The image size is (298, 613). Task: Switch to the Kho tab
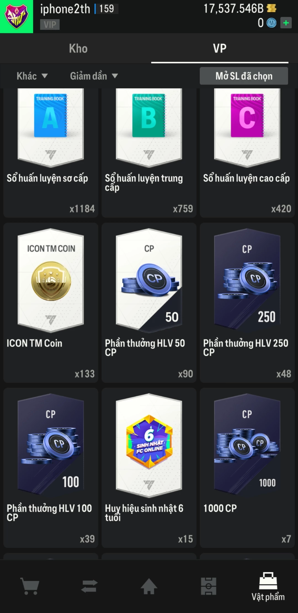click(x=78, y=48)
